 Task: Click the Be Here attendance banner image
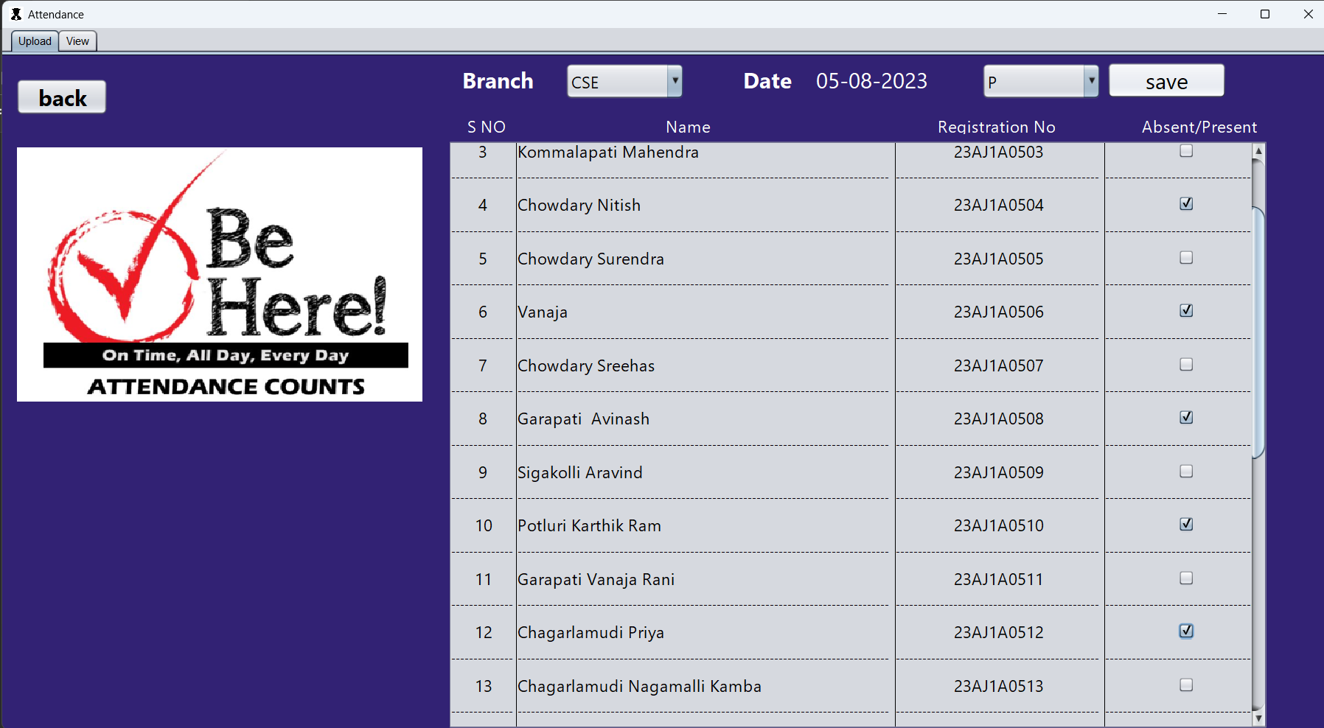point(220,274)
